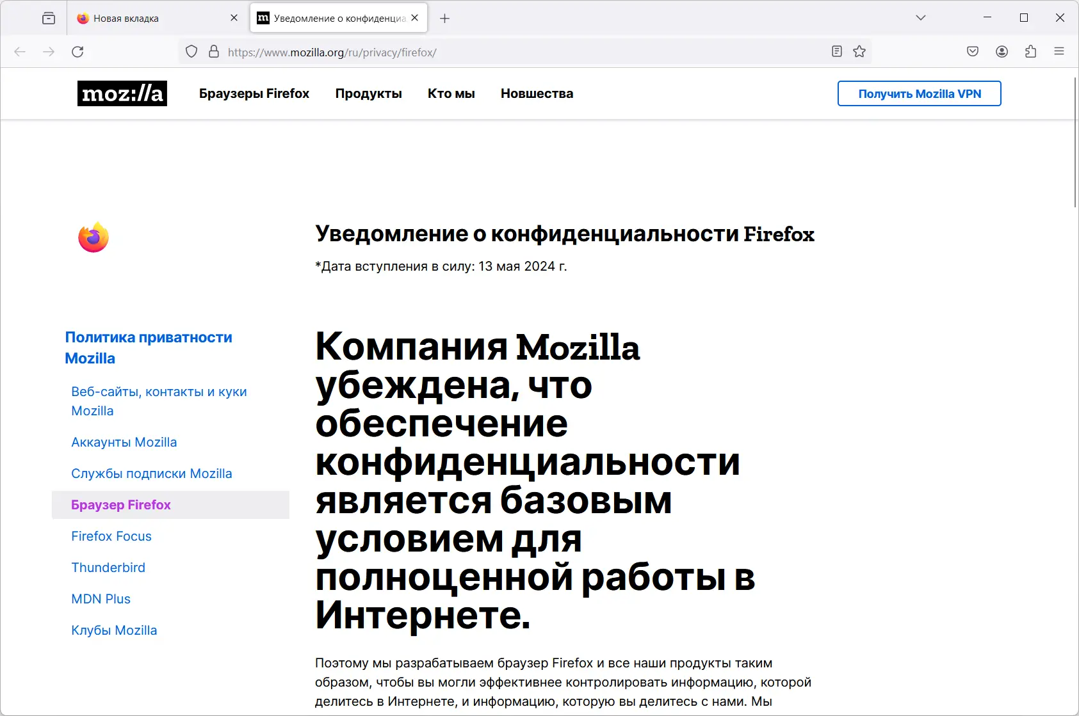Open Firefox View in the tab bar
Viewport: 1079px width, 716px height.
point(49,18)
